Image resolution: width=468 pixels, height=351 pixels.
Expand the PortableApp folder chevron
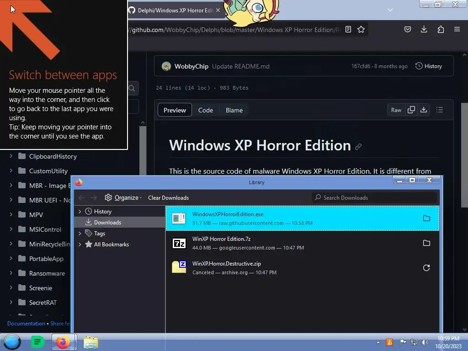[x=11, y=258]
